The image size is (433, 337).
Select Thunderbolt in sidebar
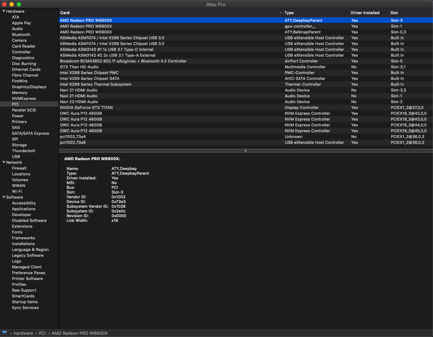pos(24,150)
